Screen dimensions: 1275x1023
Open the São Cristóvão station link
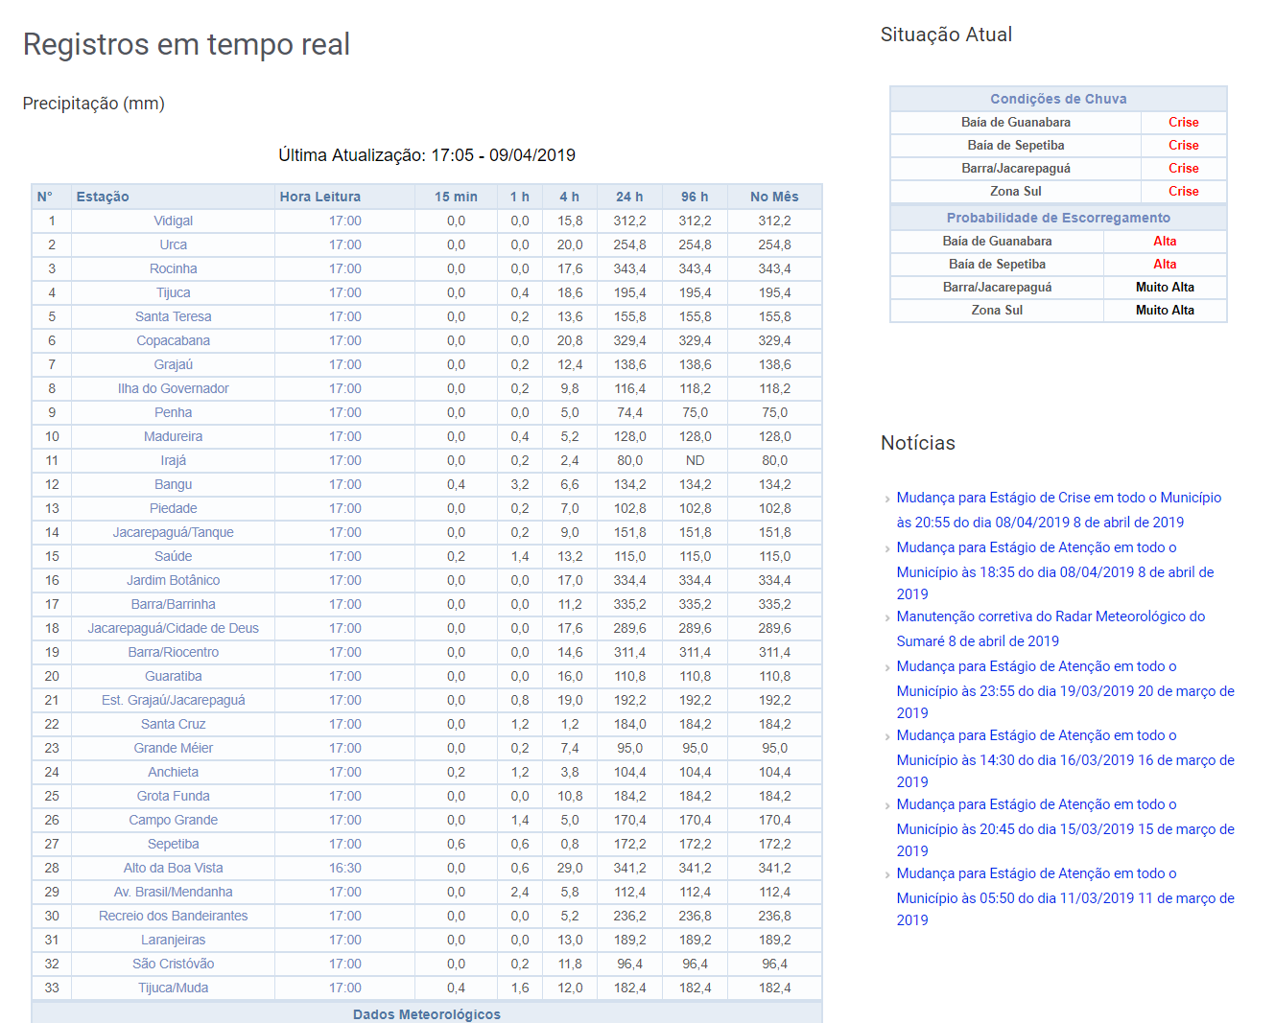point(173,964)
